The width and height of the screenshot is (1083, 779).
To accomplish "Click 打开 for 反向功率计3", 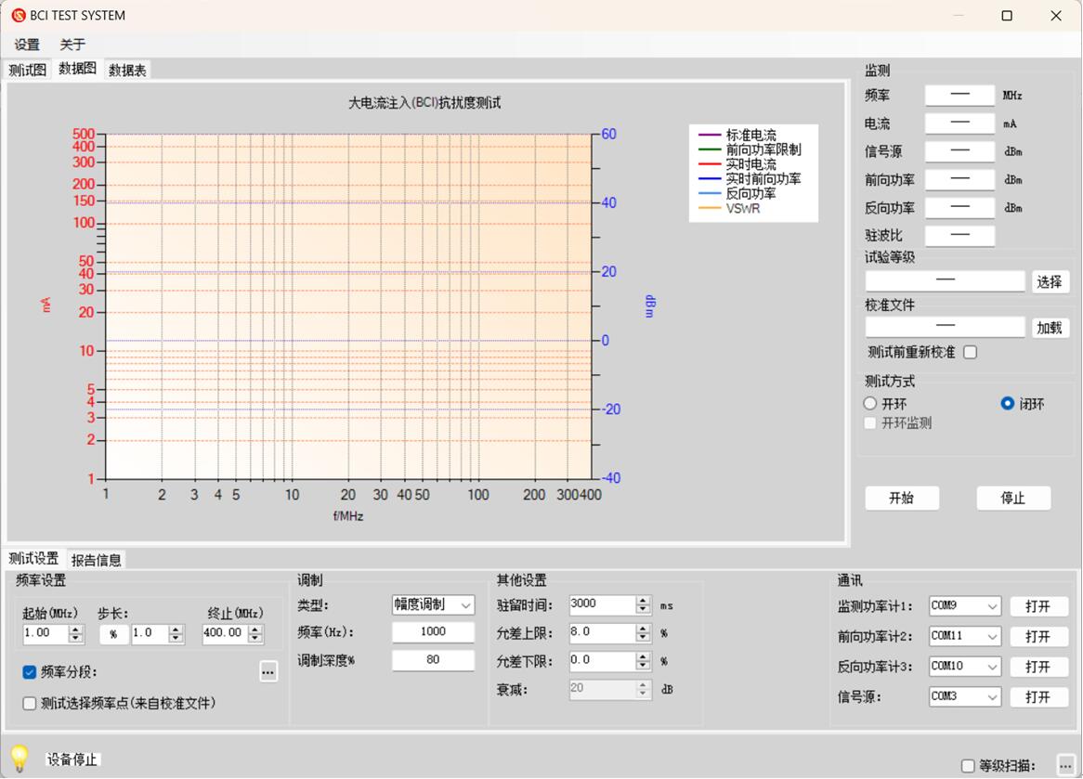I will tap(1038, 668).
